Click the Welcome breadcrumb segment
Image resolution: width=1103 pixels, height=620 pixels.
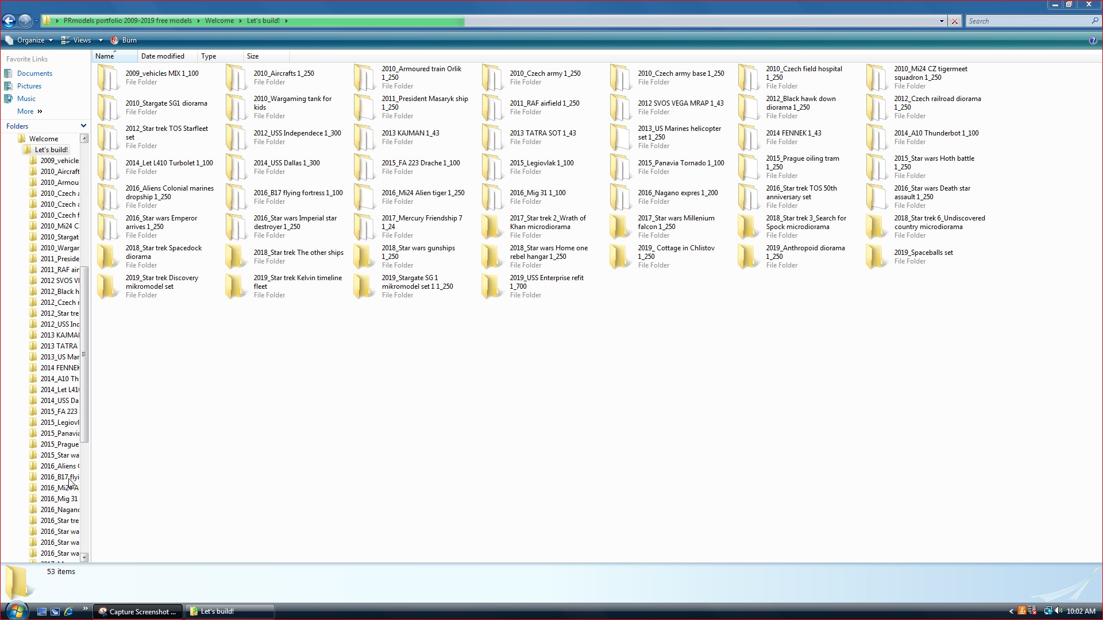(x=219, y=21)
